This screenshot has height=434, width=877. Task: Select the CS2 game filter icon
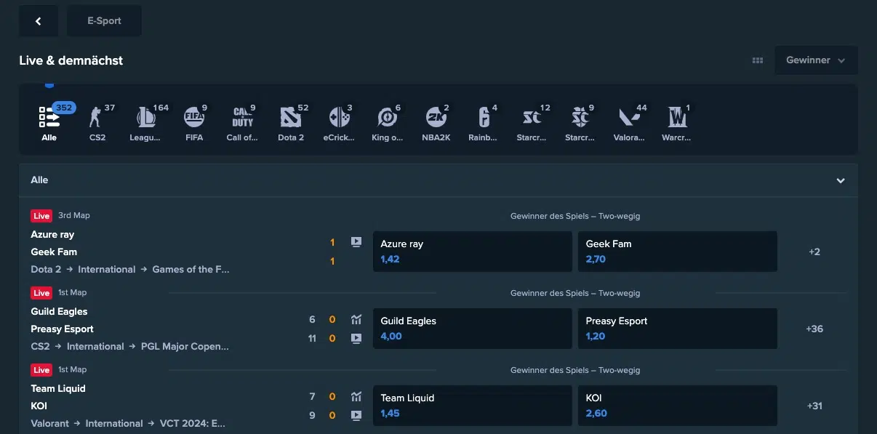coord(97,116)
